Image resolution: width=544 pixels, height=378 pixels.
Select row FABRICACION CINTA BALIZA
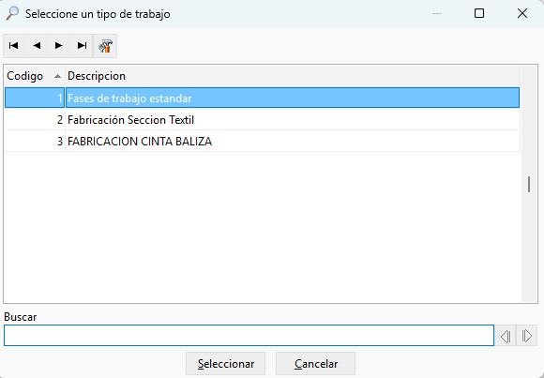pos(262,142)
